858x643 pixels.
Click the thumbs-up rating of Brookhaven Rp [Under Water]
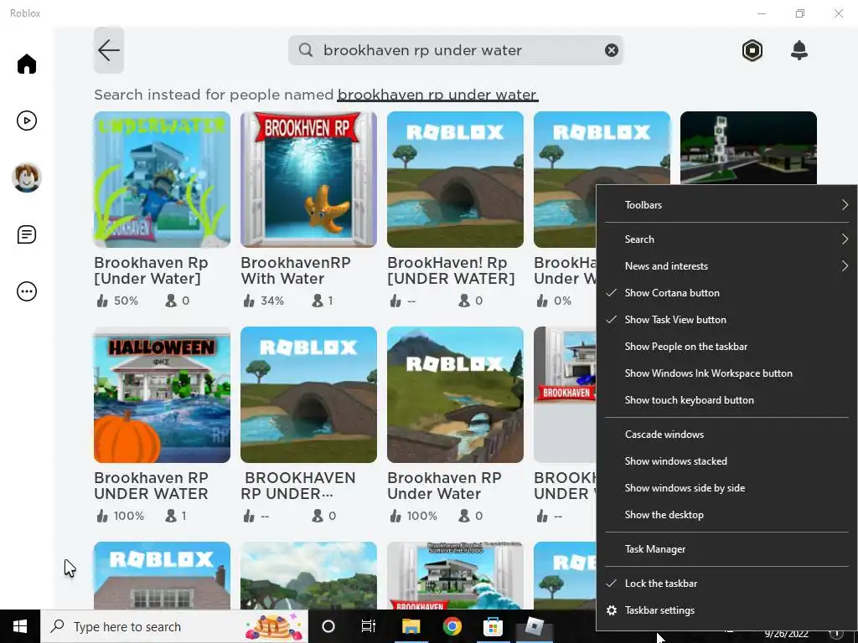[117, 301]
